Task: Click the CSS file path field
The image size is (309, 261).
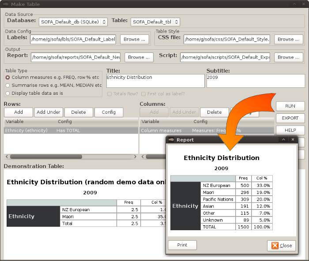Action: click(227, 39)
